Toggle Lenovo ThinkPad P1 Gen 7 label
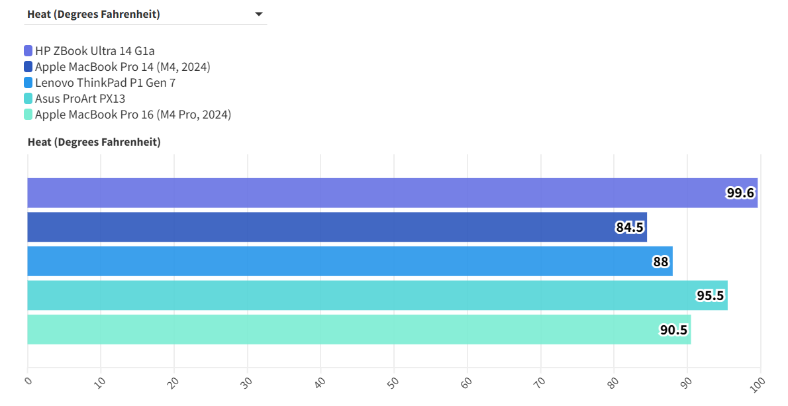This screenshot has height=406, width=788. 105,83
